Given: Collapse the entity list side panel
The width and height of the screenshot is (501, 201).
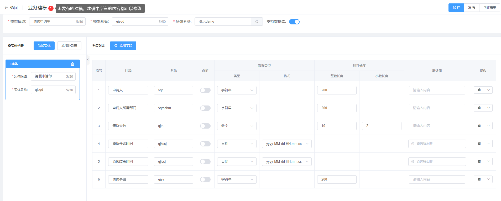Looking at the screenshot, I should 88,60.
